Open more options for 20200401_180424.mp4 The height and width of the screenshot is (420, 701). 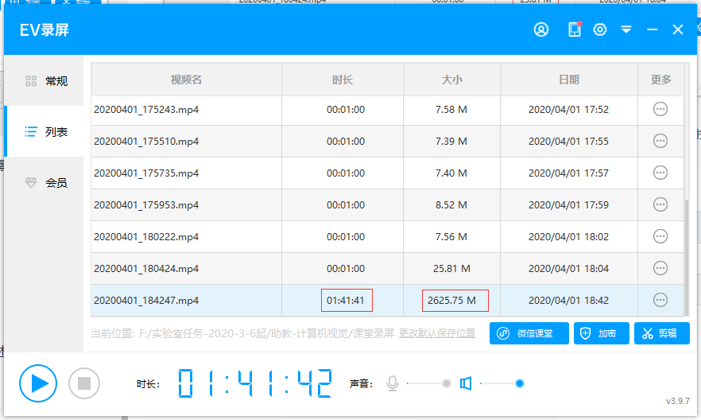point(660,268)
